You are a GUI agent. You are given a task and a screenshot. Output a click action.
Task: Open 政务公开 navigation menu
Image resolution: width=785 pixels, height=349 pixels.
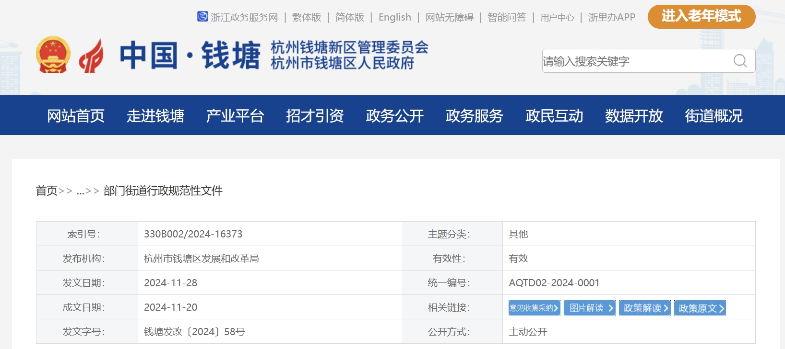coord(395,115)
